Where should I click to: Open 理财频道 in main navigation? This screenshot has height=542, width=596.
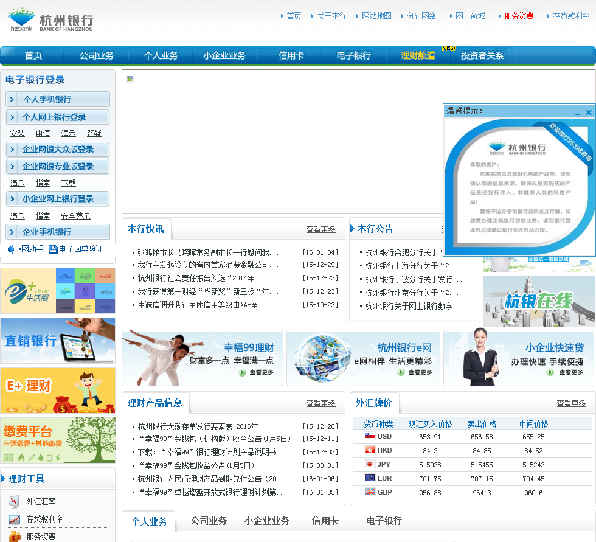coord(418,55)
